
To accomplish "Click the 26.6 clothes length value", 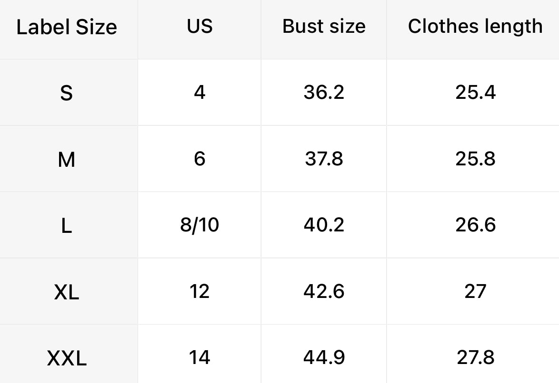I will 475,225.
